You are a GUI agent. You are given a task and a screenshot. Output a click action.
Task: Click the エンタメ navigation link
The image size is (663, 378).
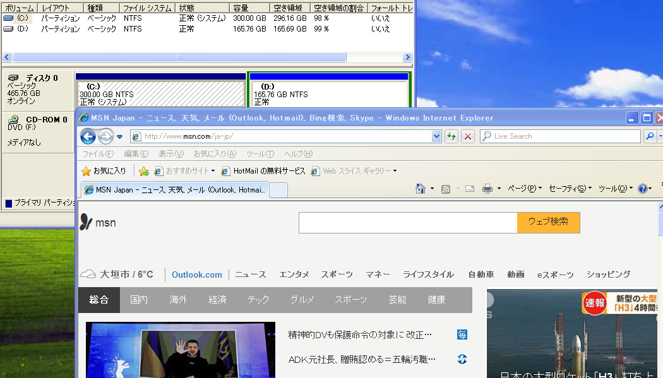coord(294,275)
